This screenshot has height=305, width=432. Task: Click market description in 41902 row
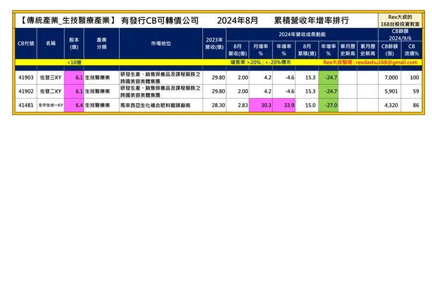[x=161, y=92]
